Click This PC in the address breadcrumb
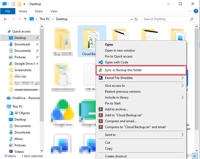 tap(45, 19)
